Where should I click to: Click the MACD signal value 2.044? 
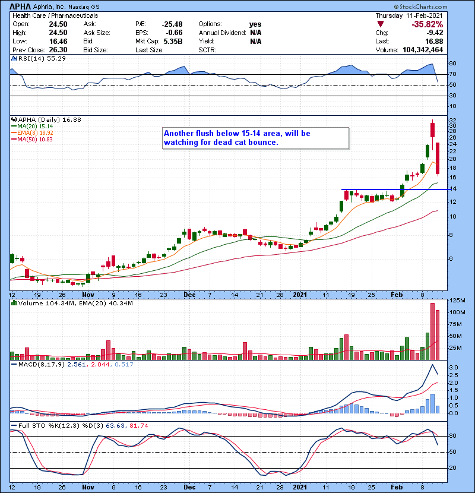click(x=100, y=365)
